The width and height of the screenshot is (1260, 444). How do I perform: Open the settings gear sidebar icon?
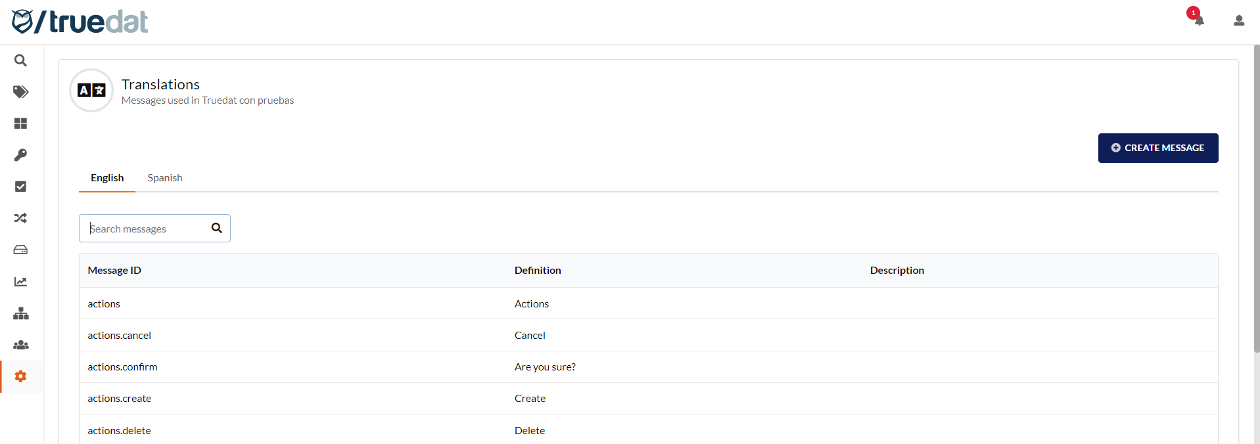click(20, 376)
